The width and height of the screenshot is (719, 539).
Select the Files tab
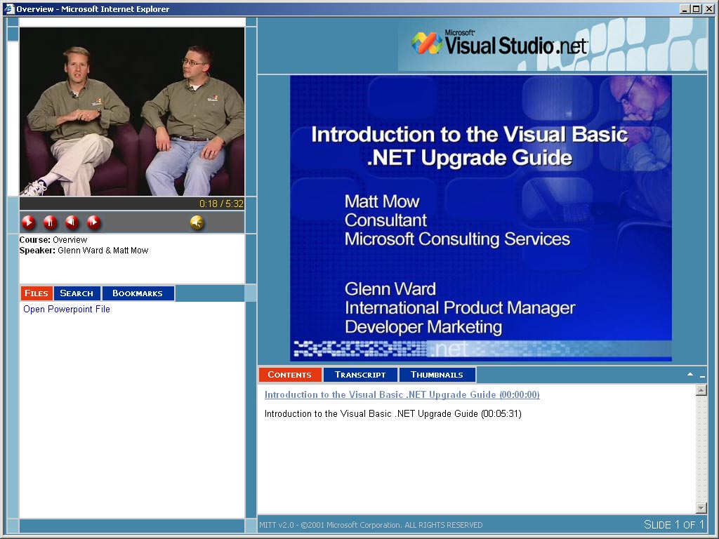pos(37,293)
